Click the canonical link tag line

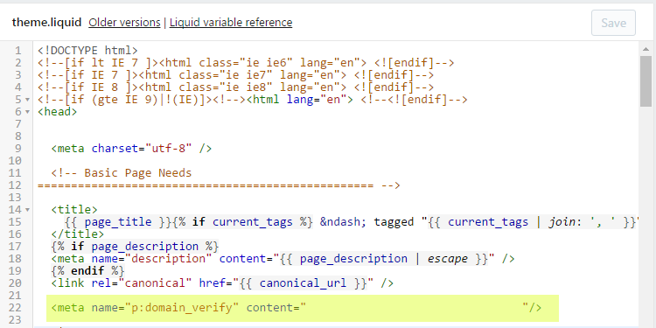click(222, 283)
